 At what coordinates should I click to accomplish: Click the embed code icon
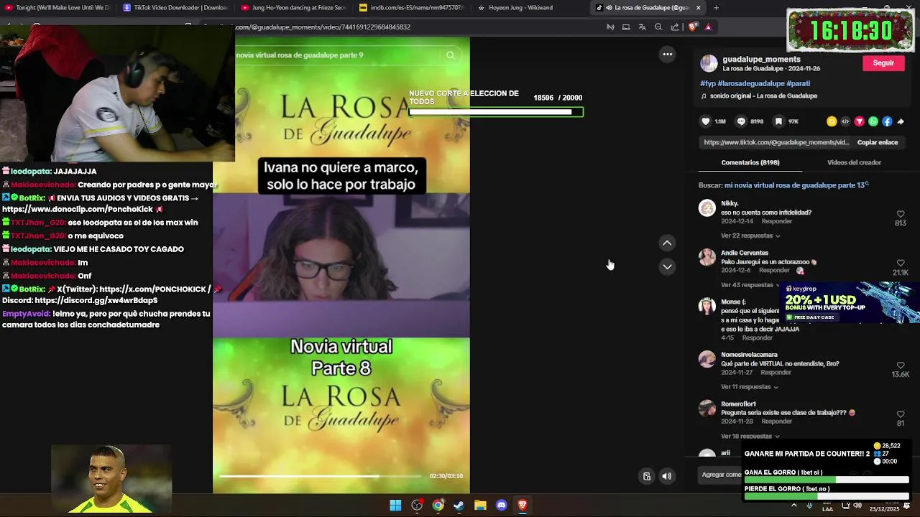845,121
